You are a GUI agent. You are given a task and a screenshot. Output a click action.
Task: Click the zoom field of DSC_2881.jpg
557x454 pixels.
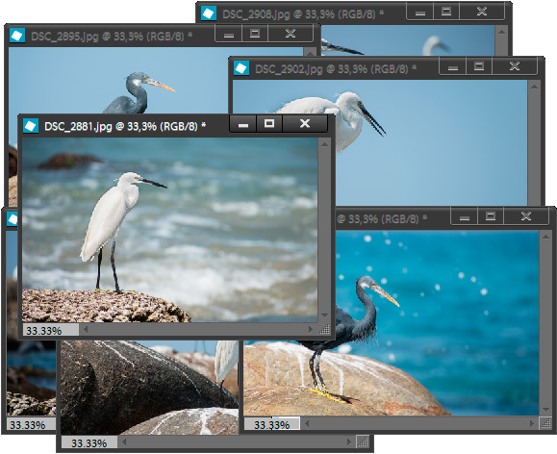coord(51,330)
